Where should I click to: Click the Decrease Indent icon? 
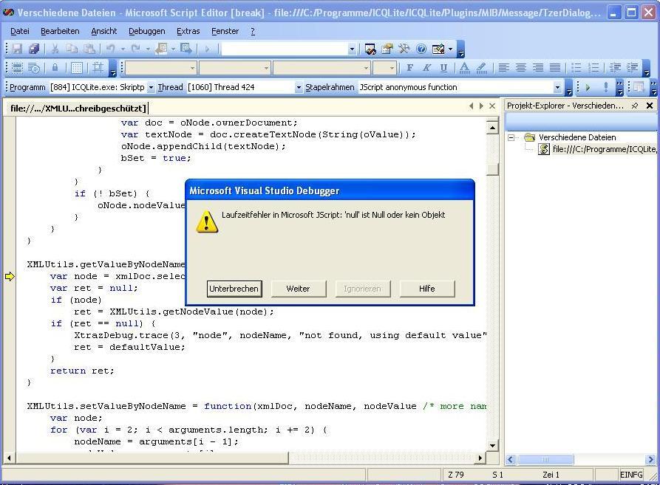(x=615, y=68)
